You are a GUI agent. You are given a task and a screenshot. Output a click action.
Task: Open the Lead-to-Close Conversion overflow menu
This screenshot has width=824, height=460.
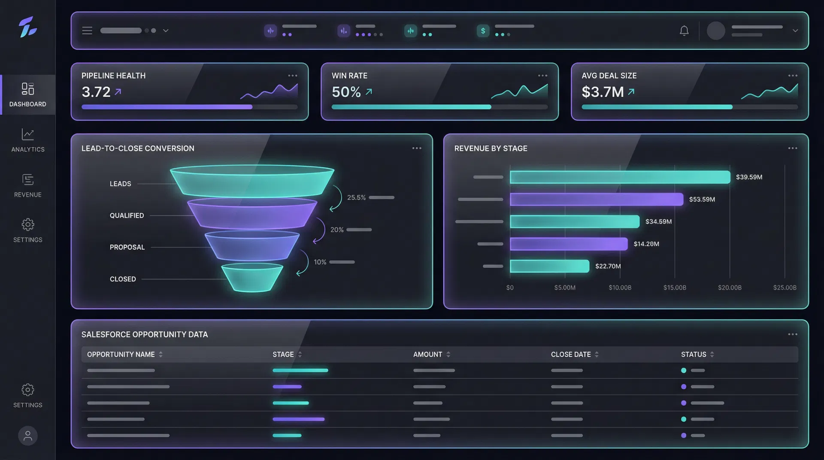tap(416, 148)
